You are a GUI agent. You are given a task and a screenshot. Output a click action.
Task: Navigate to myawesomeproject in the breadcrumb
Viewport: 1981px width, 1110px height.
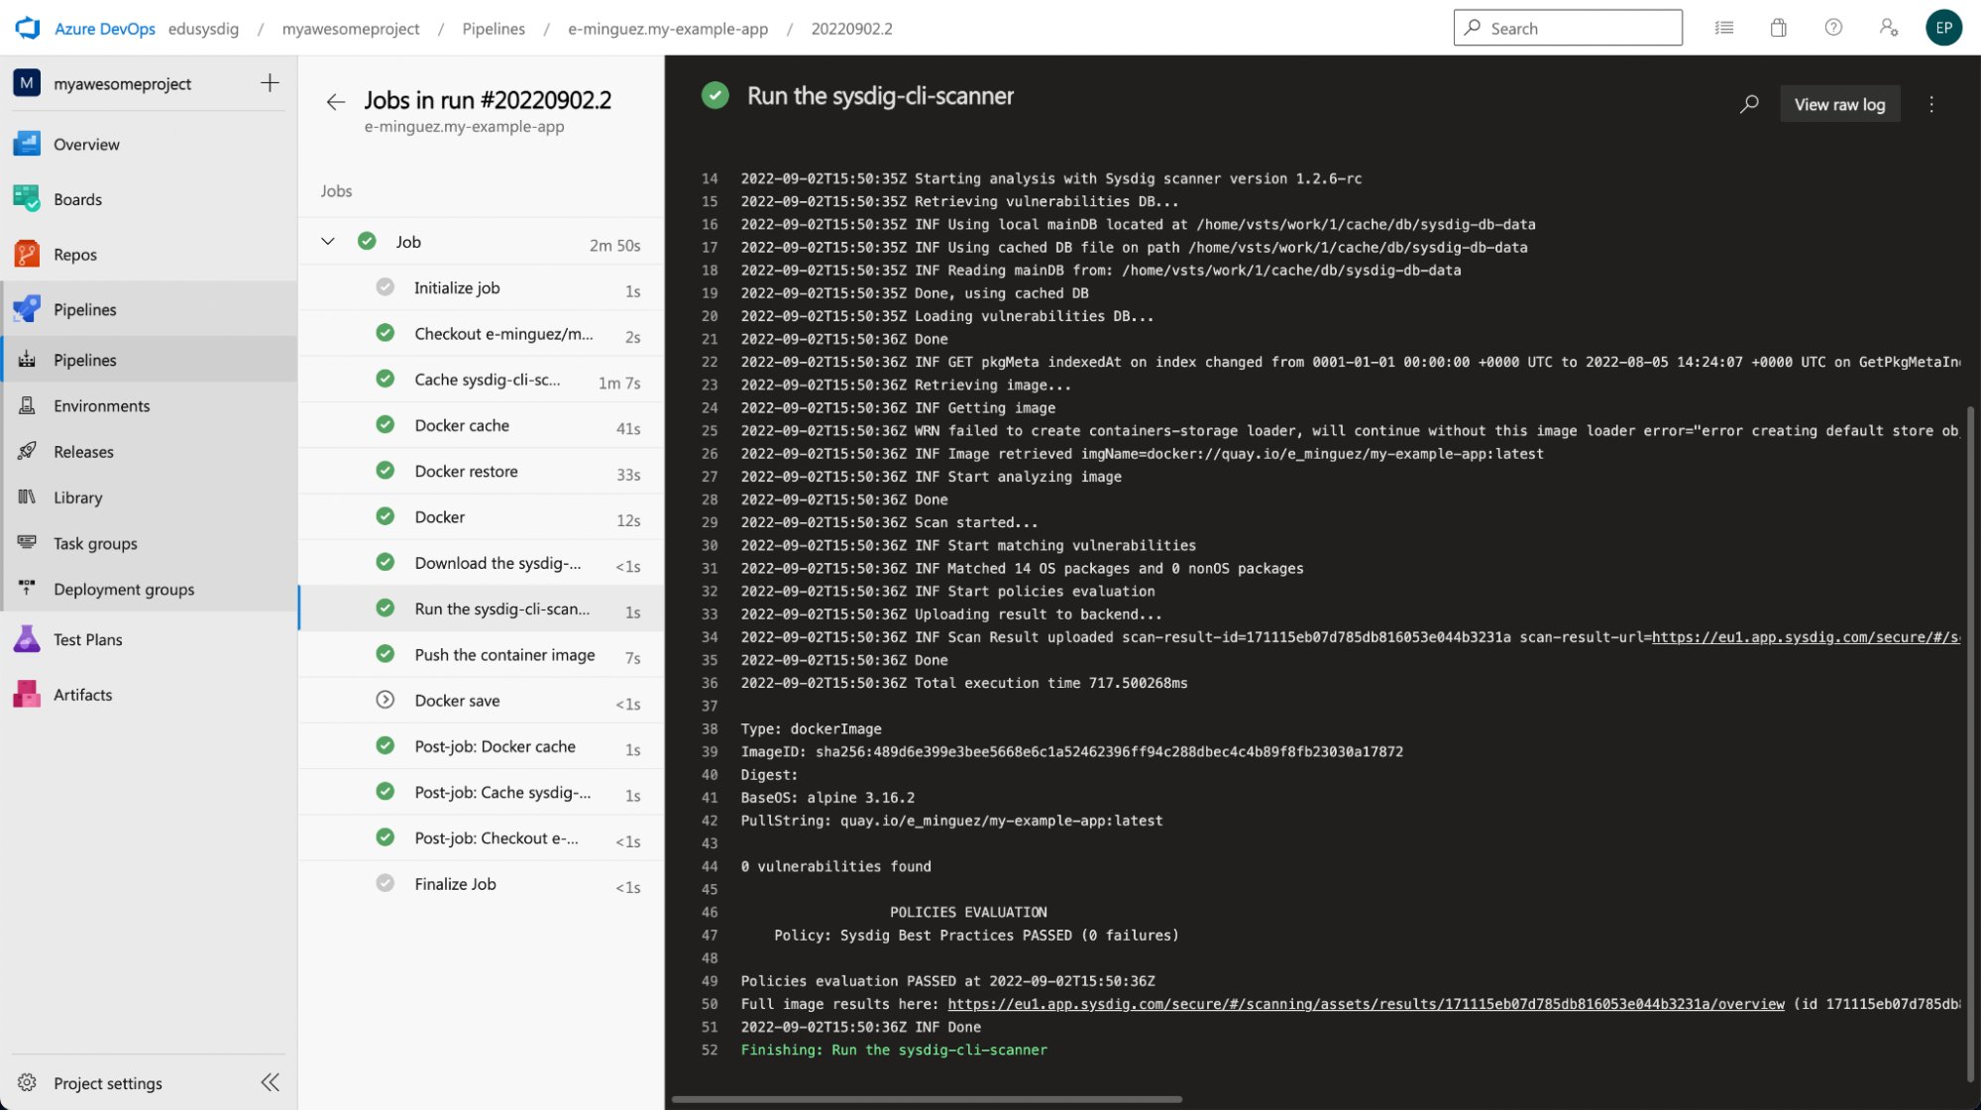(x=350, y=29)
